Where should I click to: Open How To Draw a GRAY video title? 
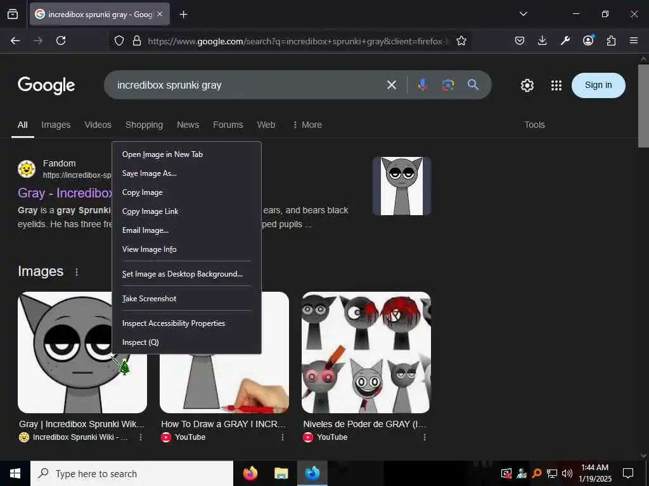[224, 424]
